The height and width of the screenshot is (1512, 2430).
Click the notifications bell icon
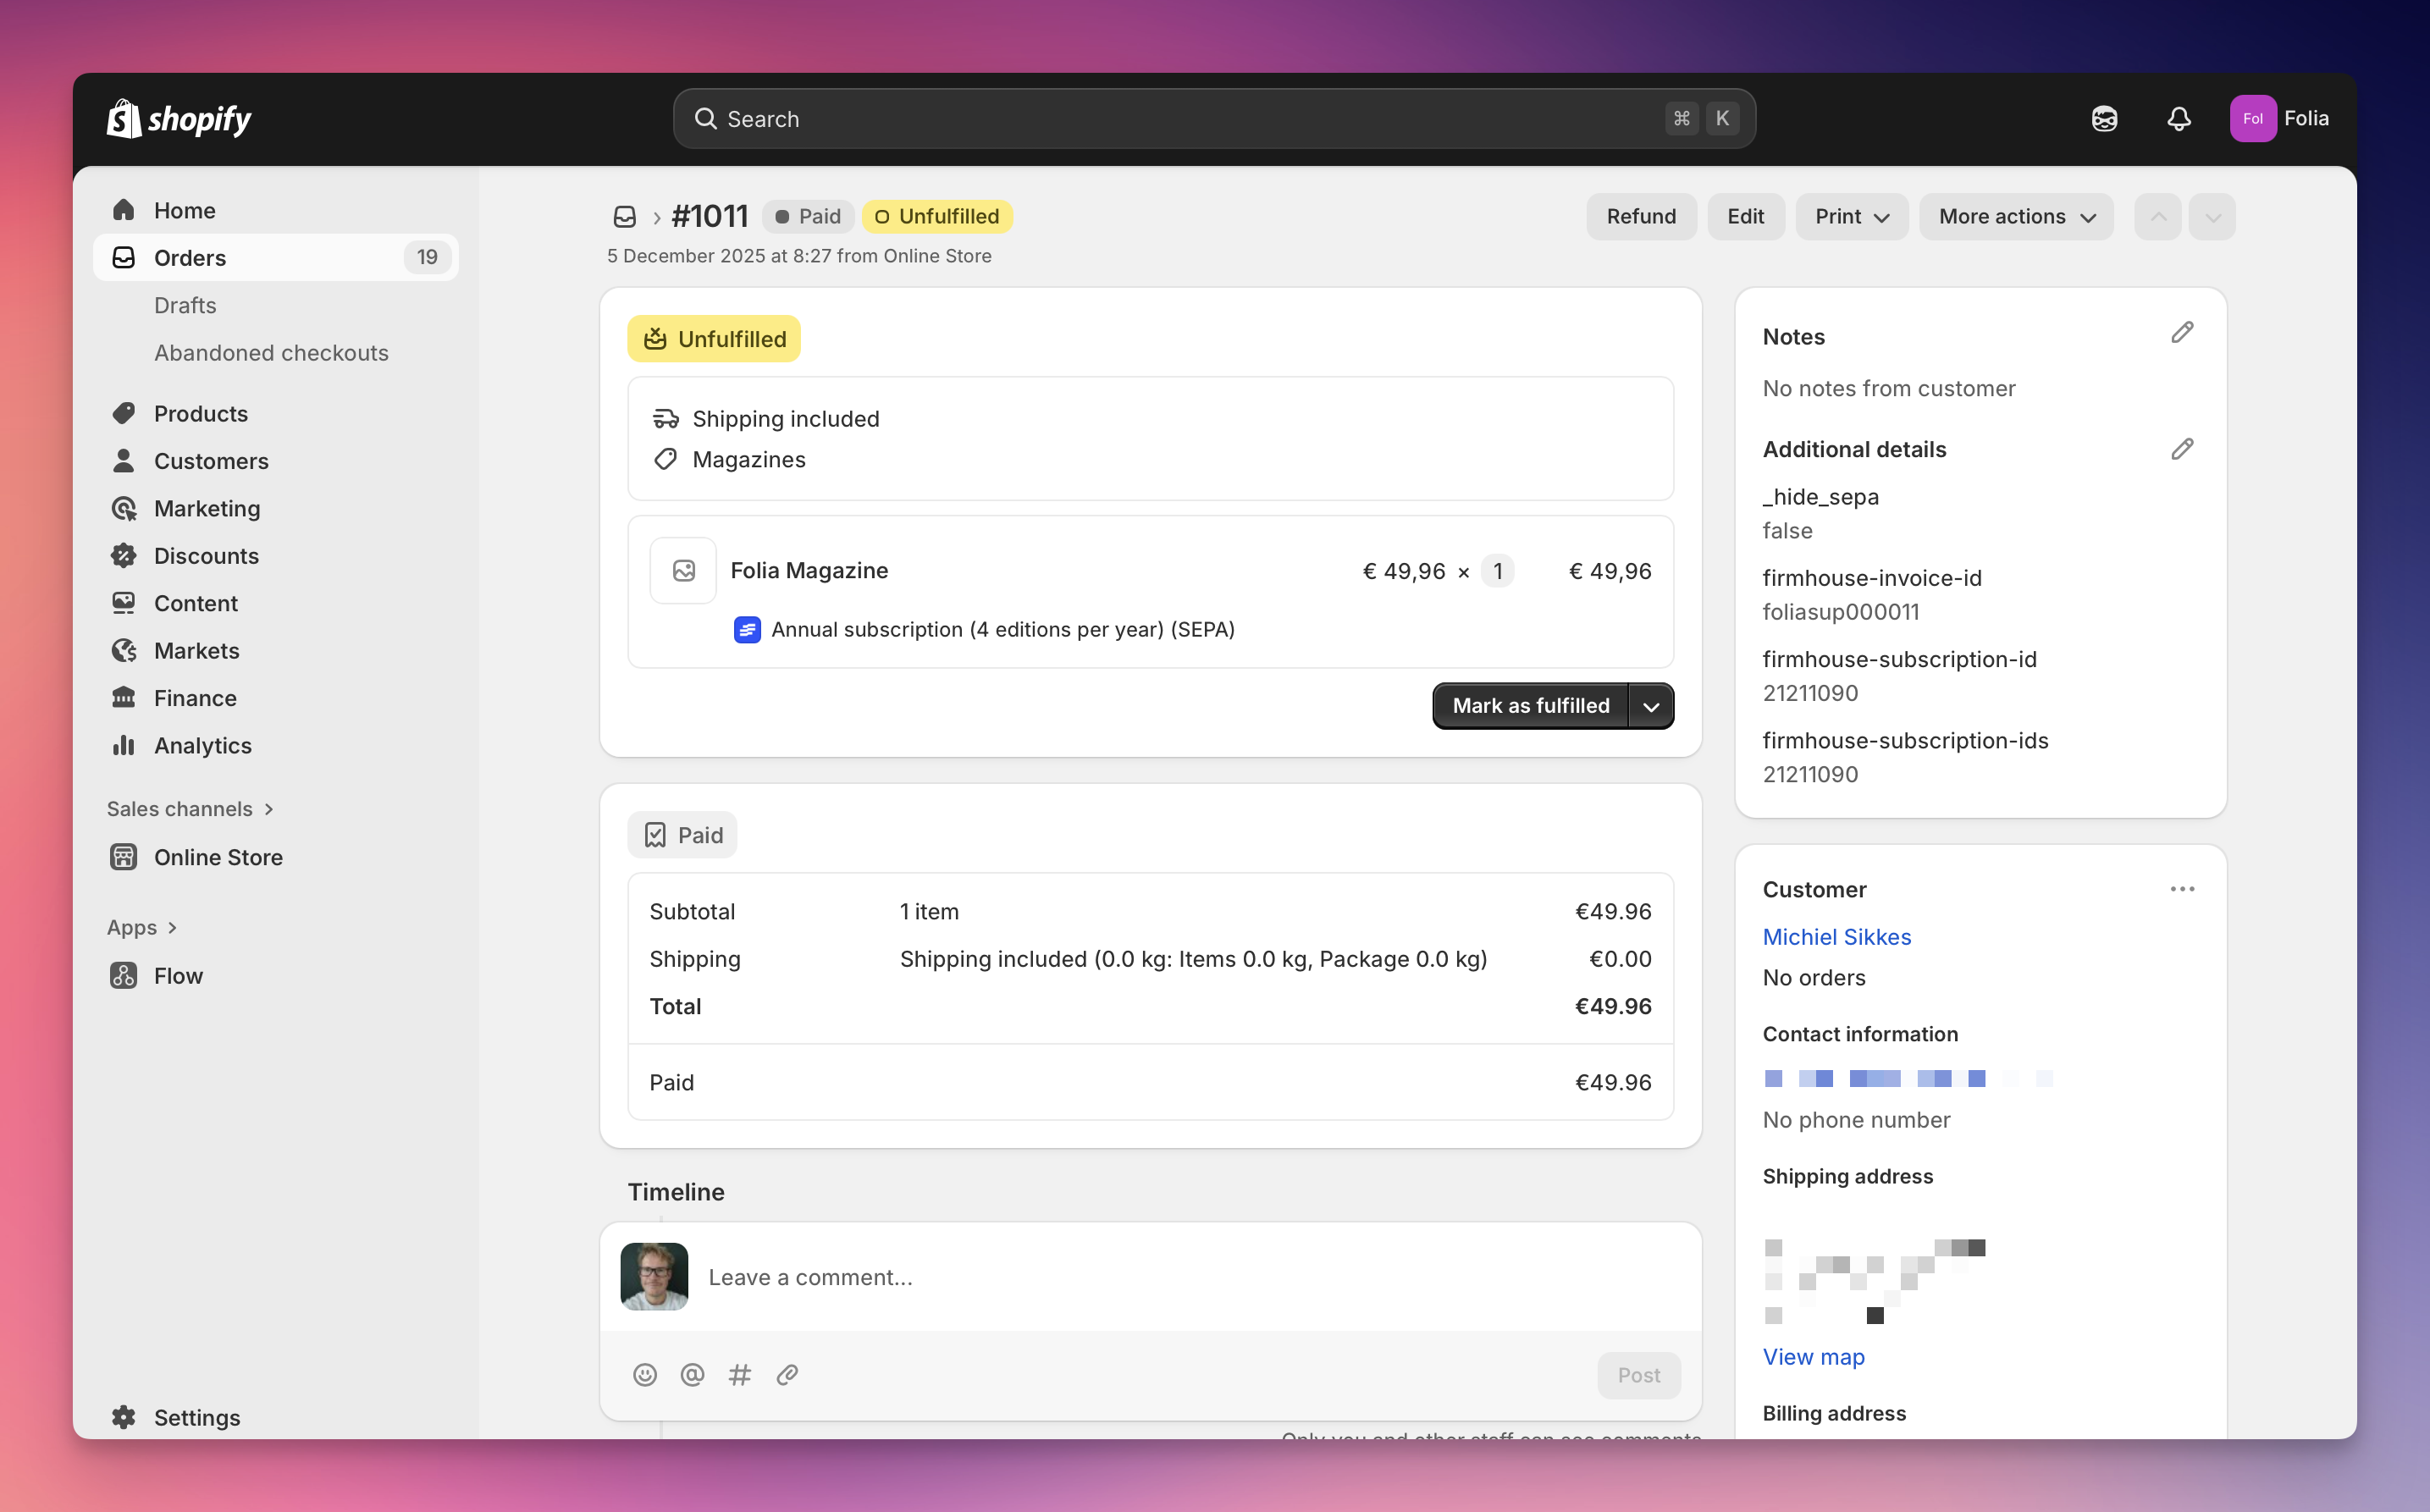[x=2178, y=119]
